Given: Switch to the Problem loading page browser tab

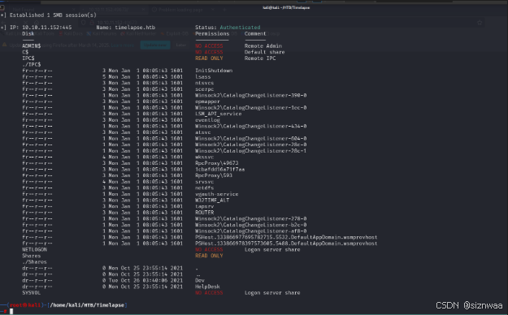Looking at the screenshot, I should (180, 10).
